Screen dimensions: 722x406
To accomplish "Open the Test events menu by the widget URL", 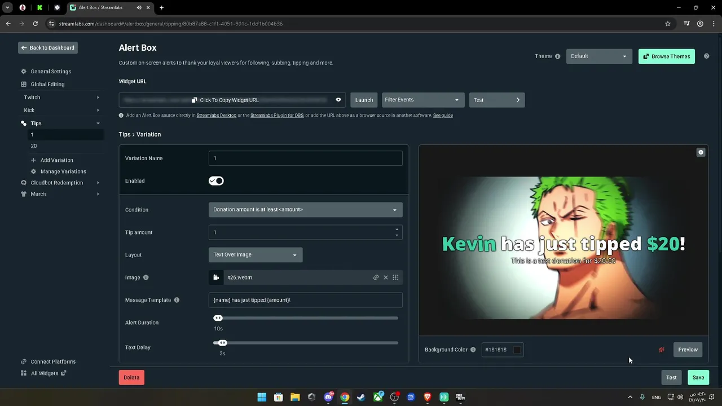I will [x=497, y=100].
